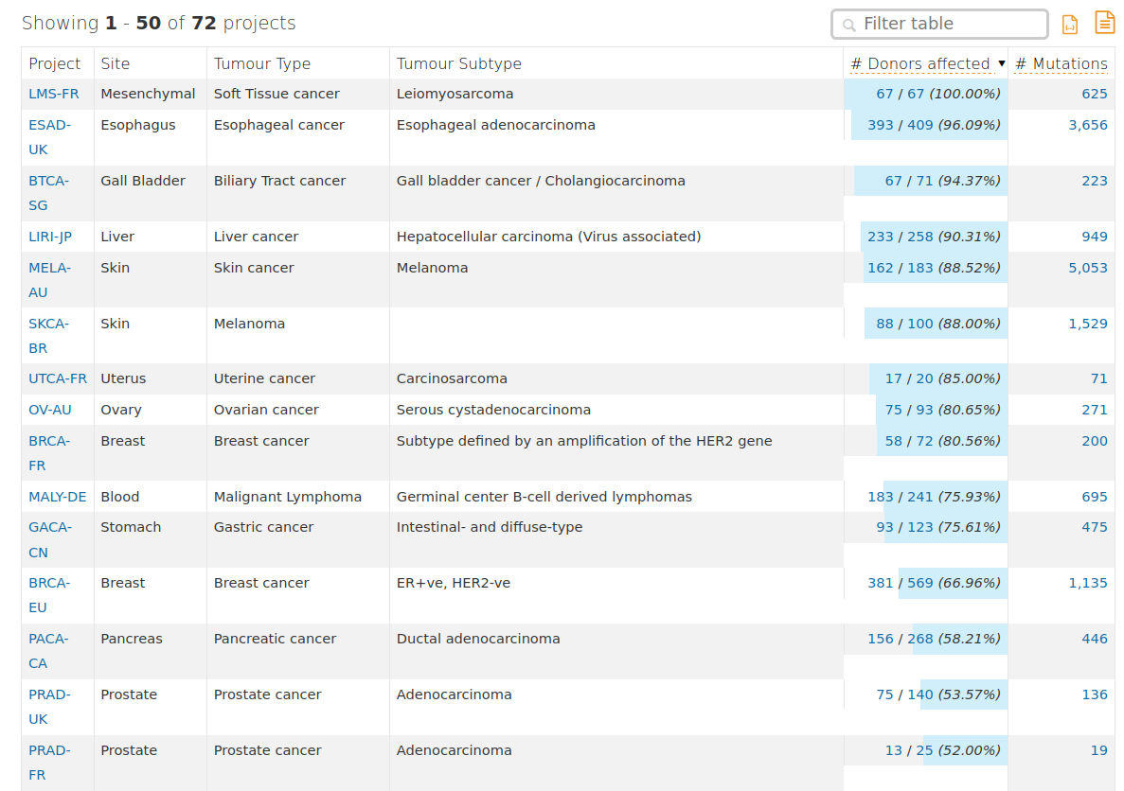Screen dimensions: 1124x791
Task: Open the LMS-FR project link
Action: pos(54,94)
